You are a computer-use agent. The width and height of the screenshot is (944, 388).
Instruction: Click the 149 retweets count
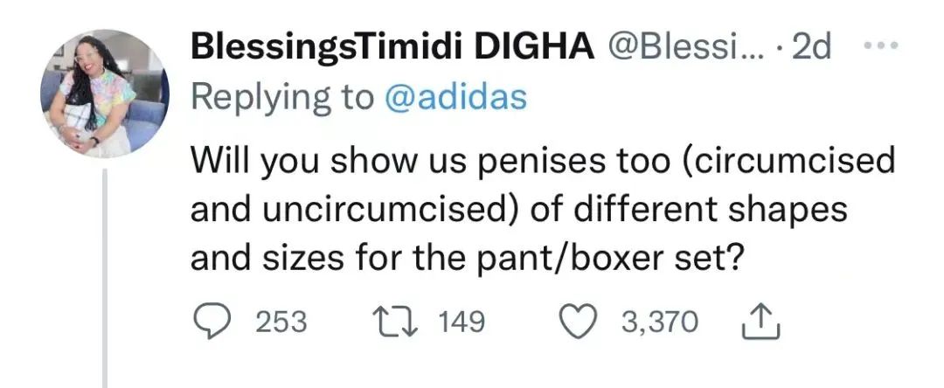460,322
